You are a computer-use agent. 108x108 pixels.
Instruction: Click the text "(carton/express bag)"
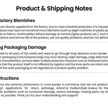tap(30, 57)
